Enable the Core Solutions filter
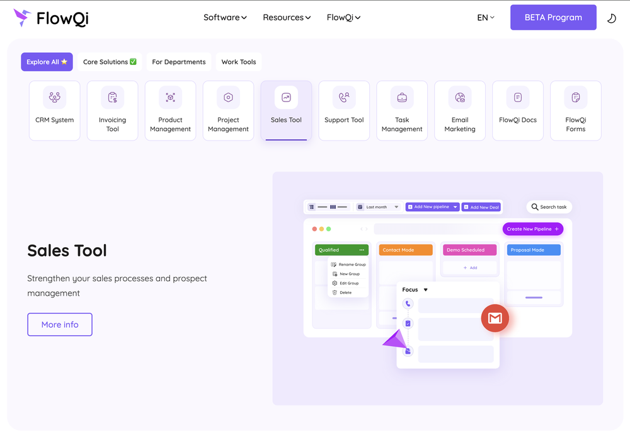This screenshot has height=435, width=630. [x=110, y=62]
